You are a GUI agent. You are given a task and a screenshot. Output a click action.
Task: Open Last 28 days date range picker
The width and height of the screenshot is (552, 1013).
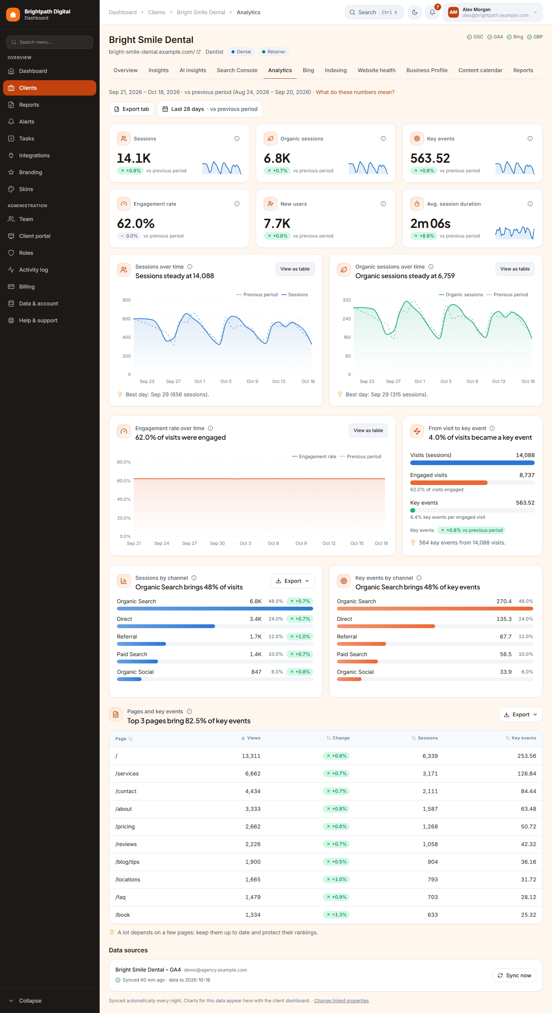pos(210,109)
